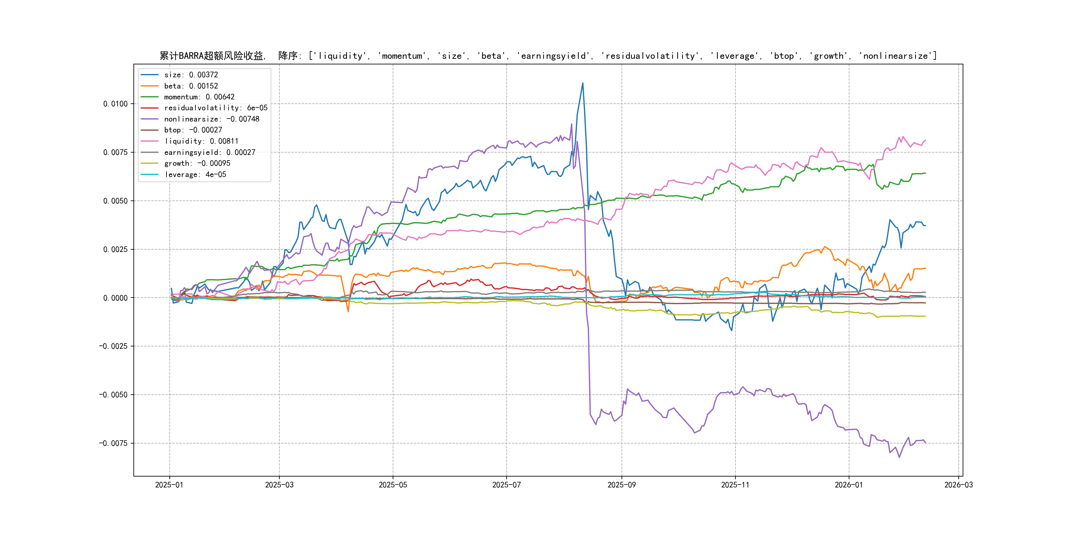Click the momentum legend entry text
This screenshot has height=535, width=1070.
point(199,97)
